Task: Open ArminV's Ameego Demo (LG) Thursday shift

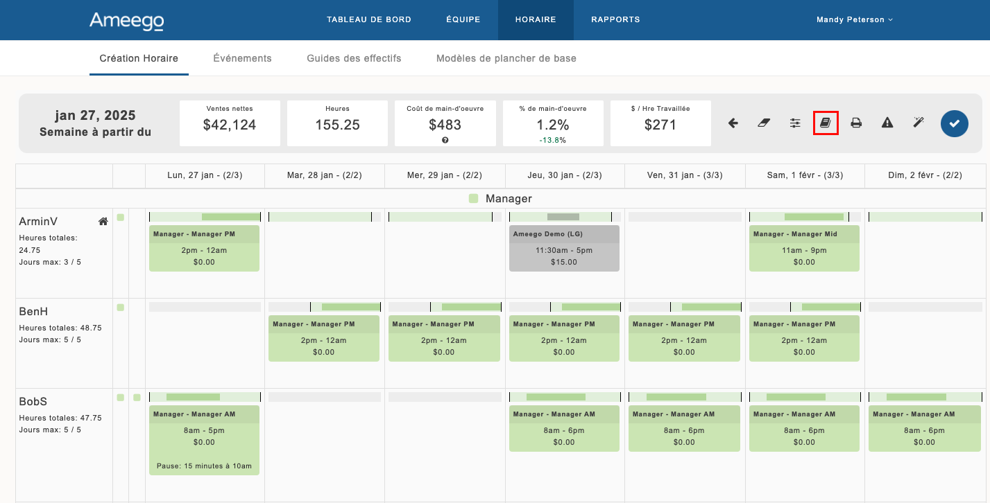Action: click(x=564, y=248)
